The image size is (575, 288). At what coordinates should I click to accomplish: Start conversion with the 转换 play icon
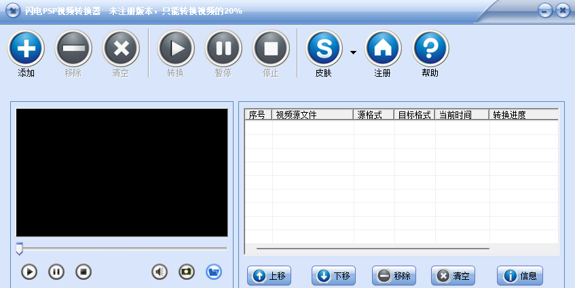(x=176, y=48)
